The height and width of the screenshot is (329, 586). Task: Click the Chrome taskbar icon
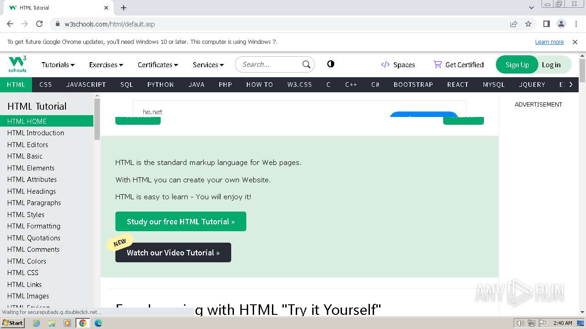(x=83, y=323)
